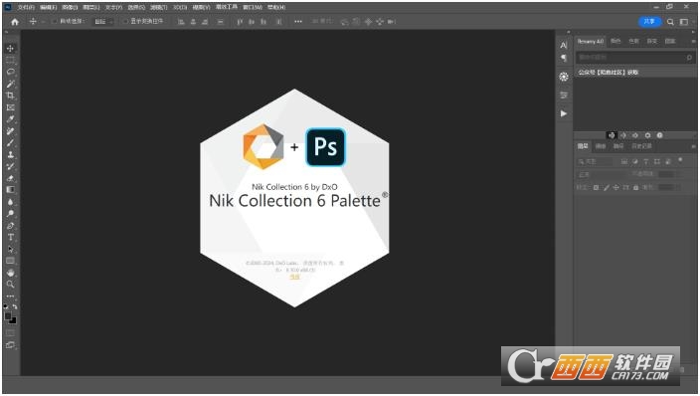This screenshot has height=396, width=700.
Task: Open the workspace switcher icon
Action: [x=684, y=22]
